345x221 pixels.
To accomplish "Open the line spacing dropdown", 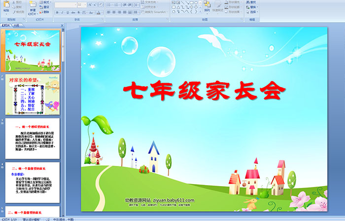I will [x=136, y=4].
